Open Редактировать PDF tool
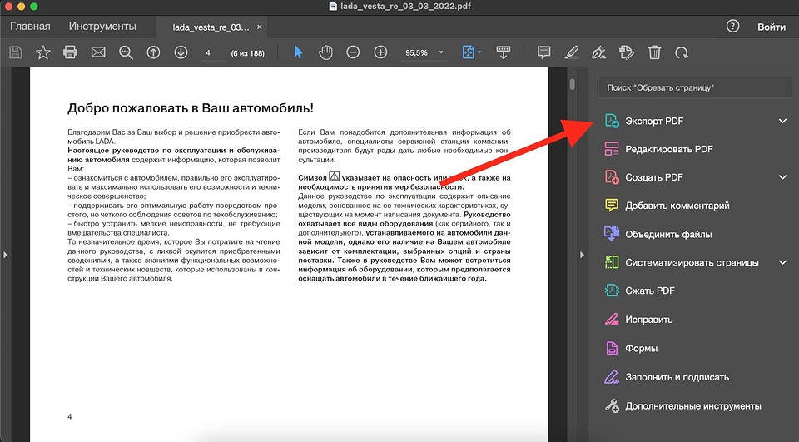This screenshot has height=442, width=799. (668, 149)
